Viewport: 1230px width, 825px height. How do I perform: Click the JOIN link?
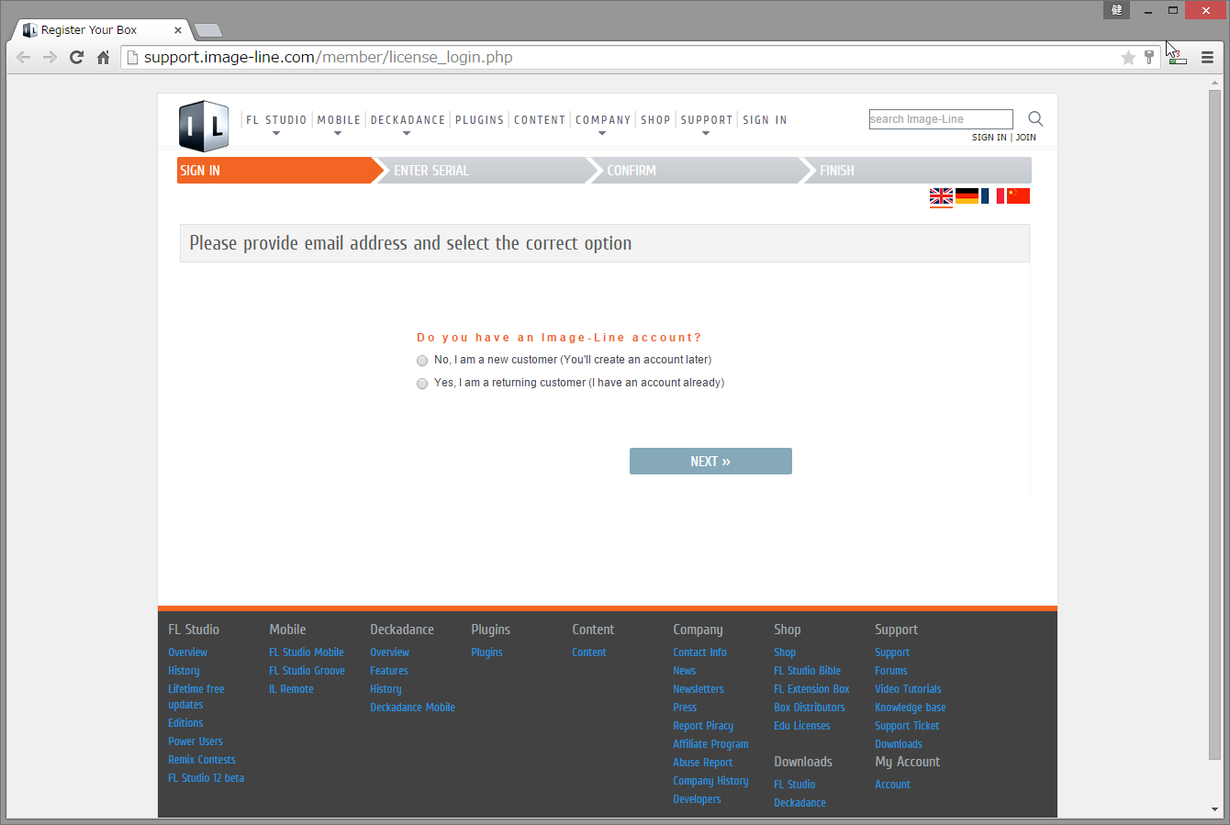tap(1026, 138)
